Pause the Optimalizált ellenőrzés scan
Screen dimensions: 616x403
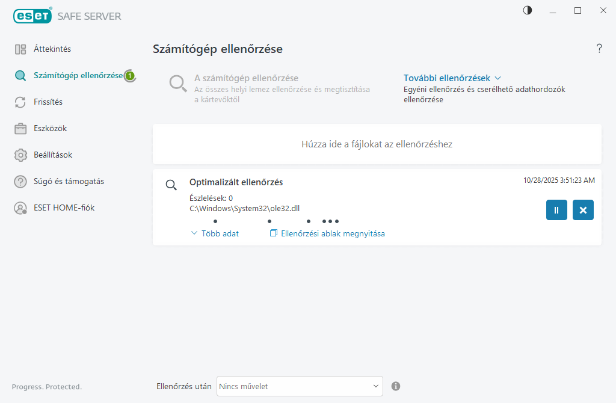556,210
